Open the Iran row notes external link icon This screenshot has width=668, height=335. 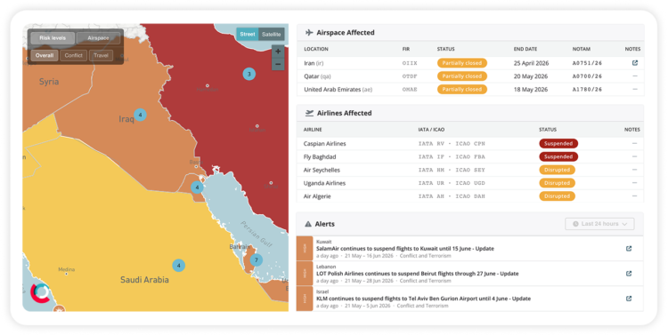(635, 63)
